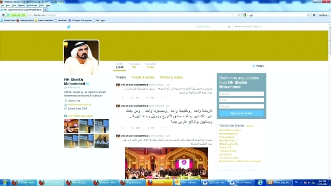Retweet the large Arabic text tweet
Viewport: 331px width, 186px height.
coord(133,128)
